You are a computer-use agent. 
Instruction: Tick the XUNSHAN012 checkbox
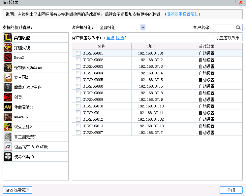tap(78, 119)
